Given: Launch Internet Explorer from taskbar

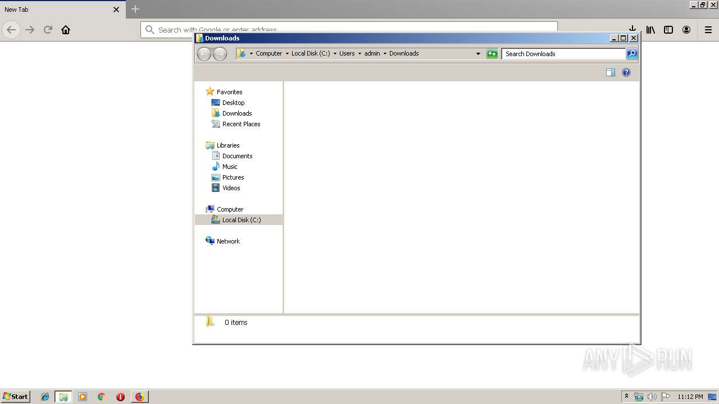Looking at the screenshot, I should [x=45, y=397].
